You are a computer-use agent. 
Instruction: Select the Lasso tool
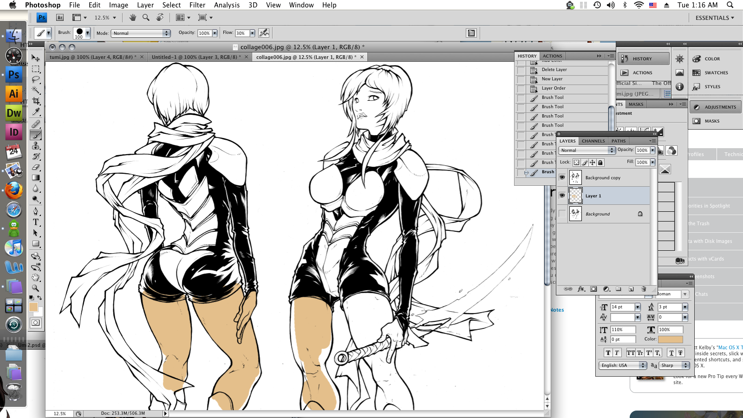[x=36, y=79]
